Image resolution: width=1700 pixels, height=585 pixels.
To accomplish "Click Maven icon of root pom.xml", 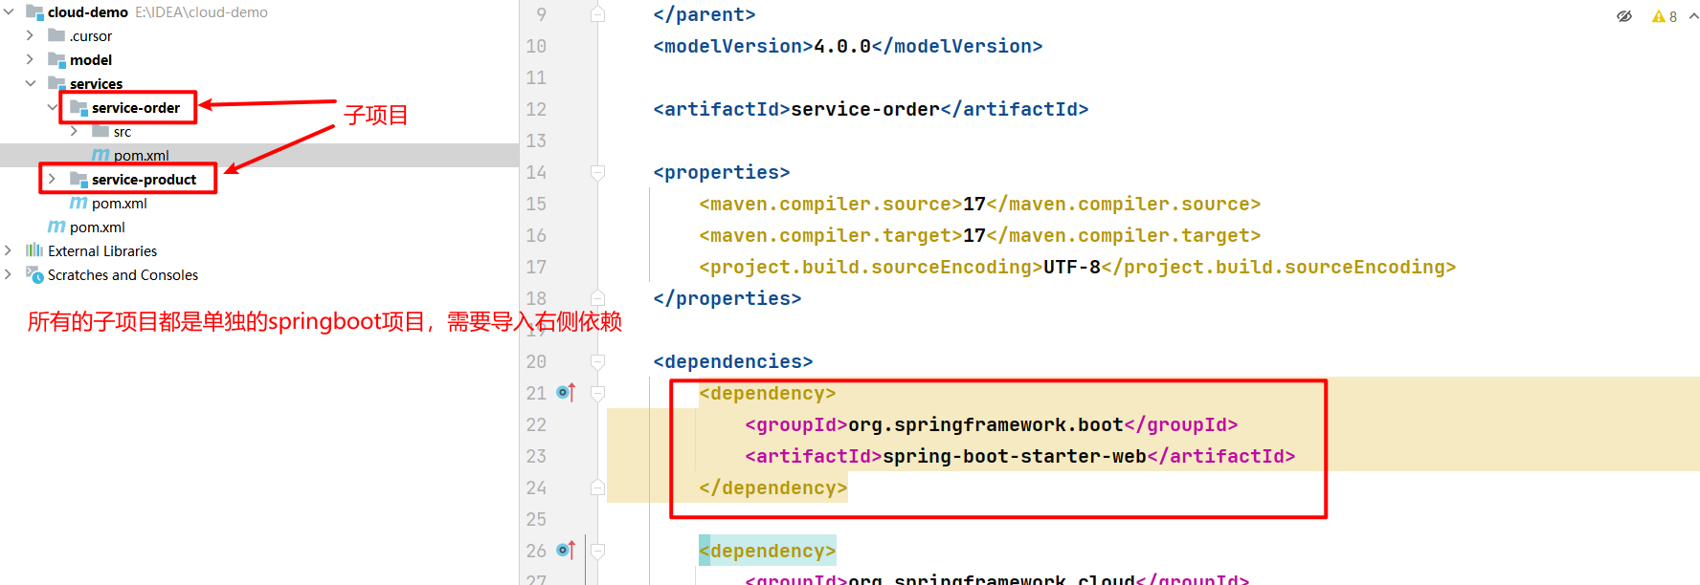I will (56, 227).
